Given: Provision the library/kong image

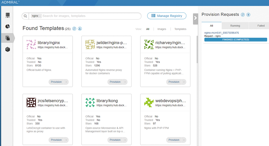Looking at the screenshot, I should (115, 140).
